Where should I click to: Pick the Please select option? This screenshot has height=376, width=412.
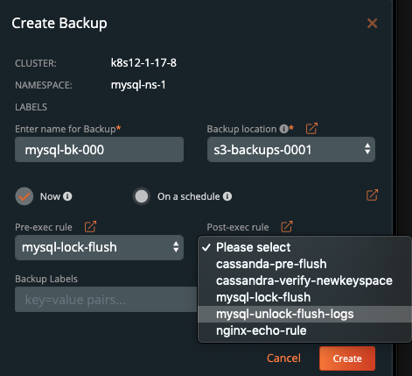pos(304,247)
